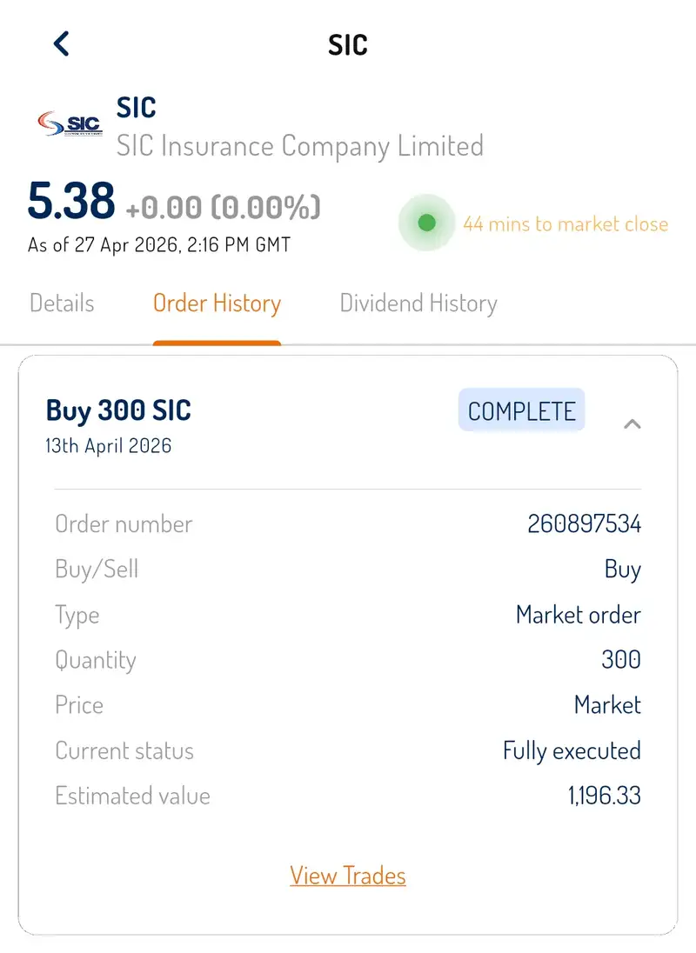Collapse the Buy 300 SIC order card

pyautogui.click(x=632, y=423)
